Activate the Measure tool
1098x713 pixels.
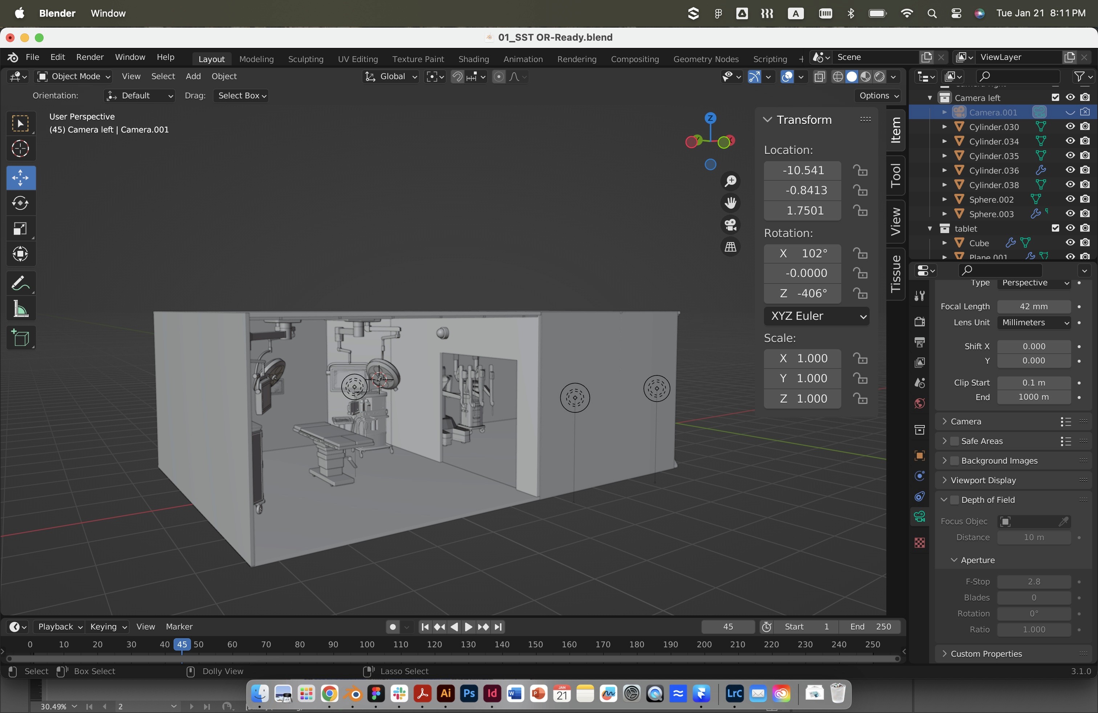pos(20,309)
